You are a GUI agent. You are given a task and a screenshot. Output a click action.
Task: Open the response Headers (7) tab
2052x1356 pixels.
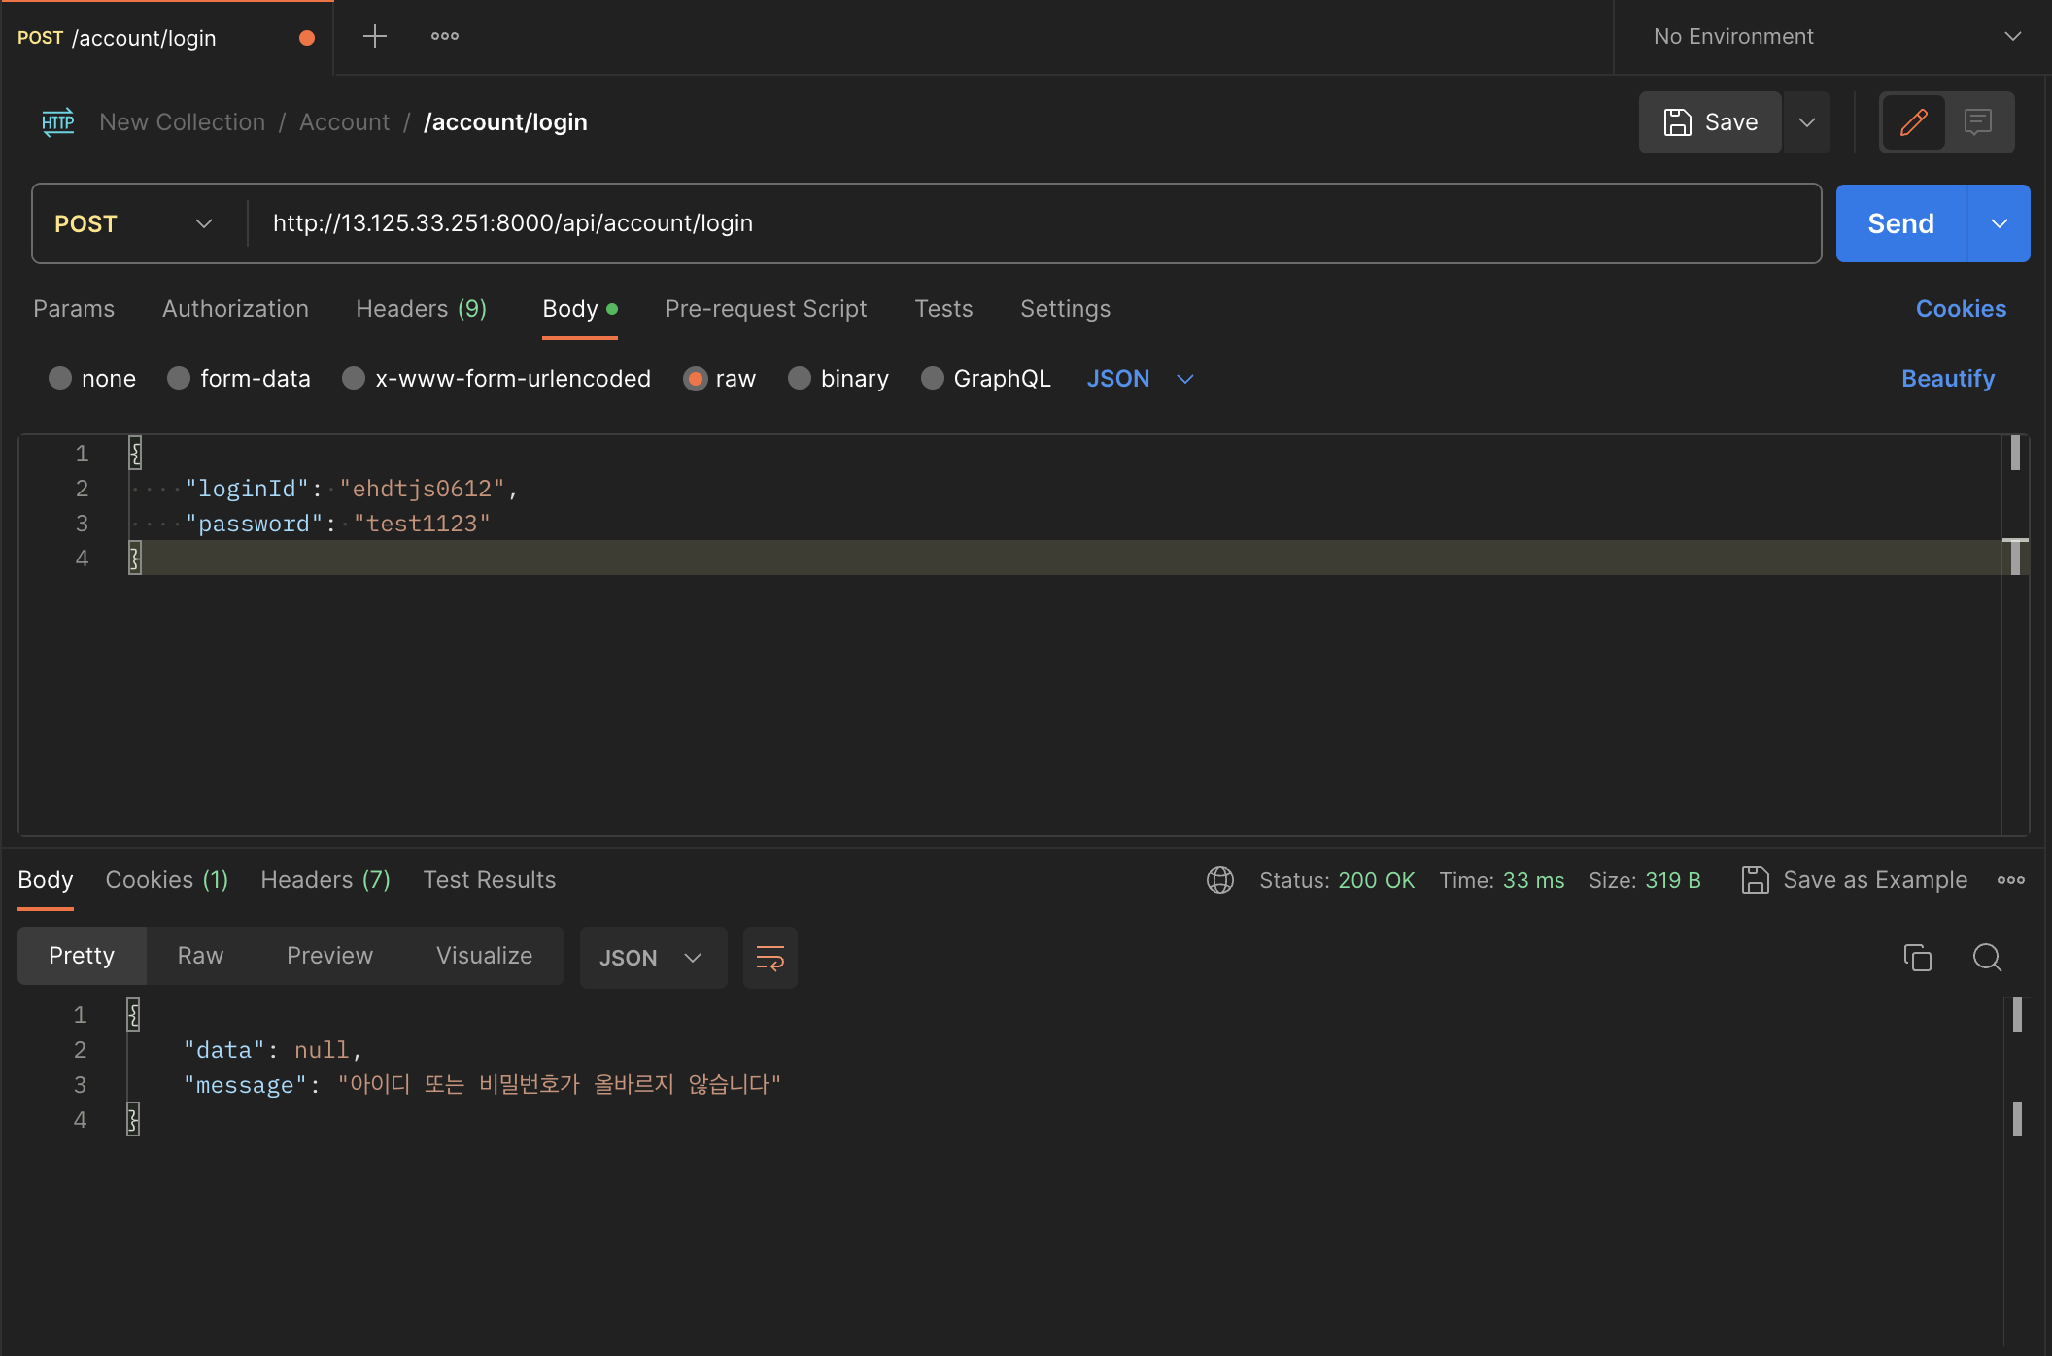pyautogui.click(x=325, y=880)
